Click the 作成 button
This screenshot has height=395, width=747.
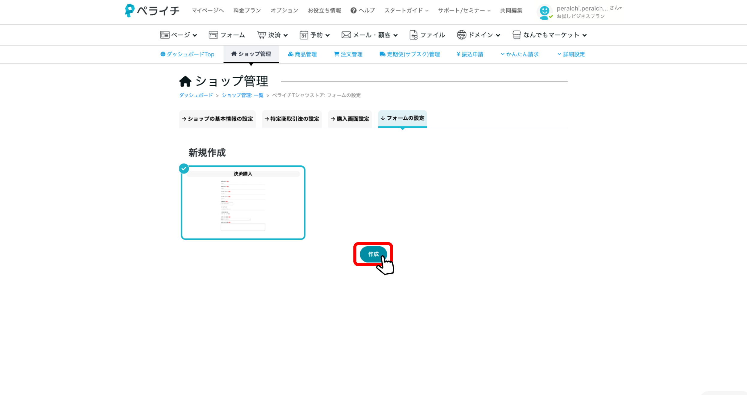373,254
